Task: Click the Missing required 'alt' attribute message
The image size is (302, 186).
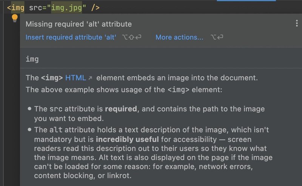Action: point(79,24)
